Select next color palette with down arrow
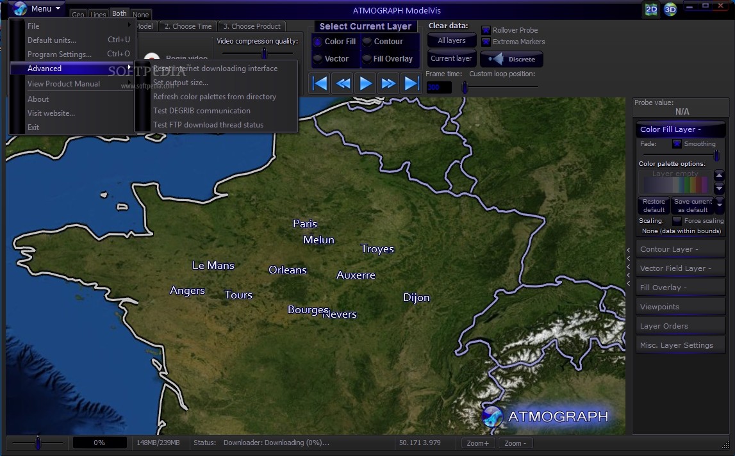735x456 pixels. click(719, 188)
